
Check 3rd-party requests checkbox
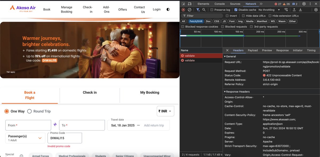pos(251,27)
